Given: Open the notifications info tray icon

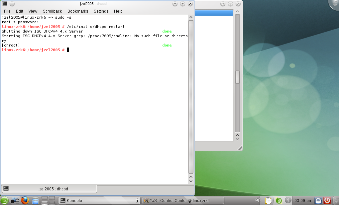Looking at the screenshot, I should (288, 200).
